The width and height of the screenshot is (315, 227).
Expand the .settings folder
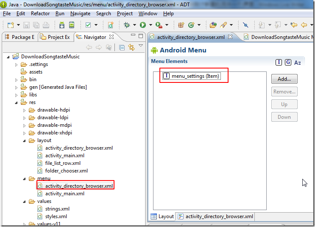click(17, 65)
